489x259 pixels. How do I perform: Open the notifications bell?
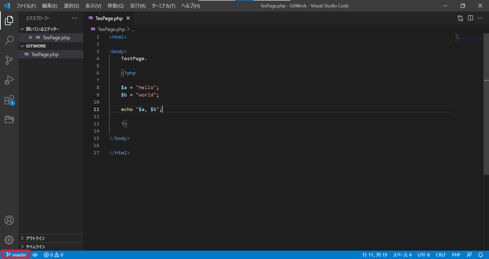coord(480,254)
